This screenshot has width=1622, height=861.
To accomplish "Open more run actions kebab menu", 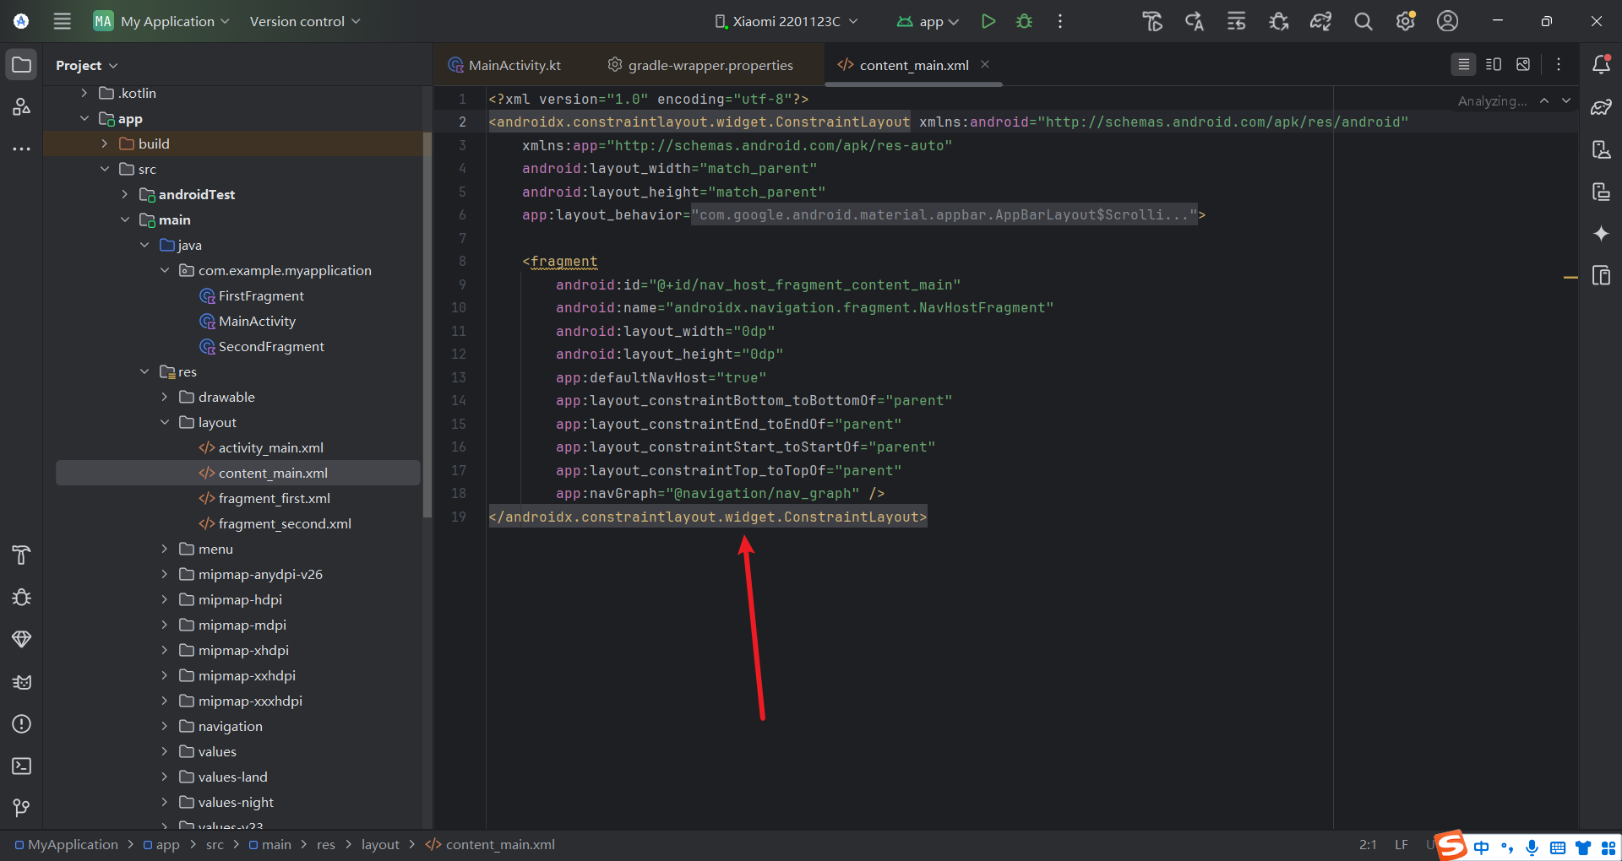I will pyautogui.click(x=1060, y=21).
